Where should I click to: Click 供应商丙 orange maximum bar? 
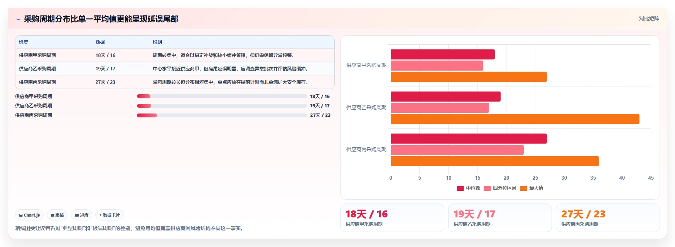click(x=495, y=161)
